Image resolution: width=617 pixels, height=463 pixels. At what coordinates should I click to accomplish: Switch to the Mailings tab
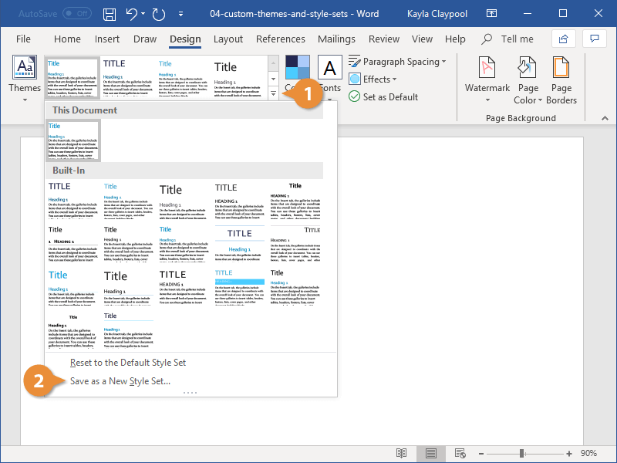pyautogui.click(x=336, y=39)
